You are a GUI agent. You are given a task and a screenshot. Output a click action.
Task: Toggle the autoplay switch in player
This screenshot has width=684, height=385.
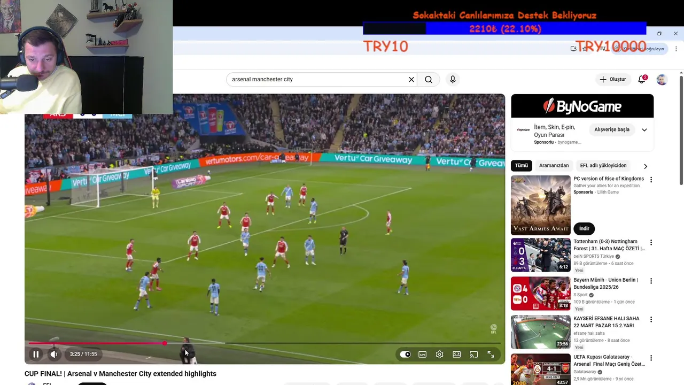405,354
